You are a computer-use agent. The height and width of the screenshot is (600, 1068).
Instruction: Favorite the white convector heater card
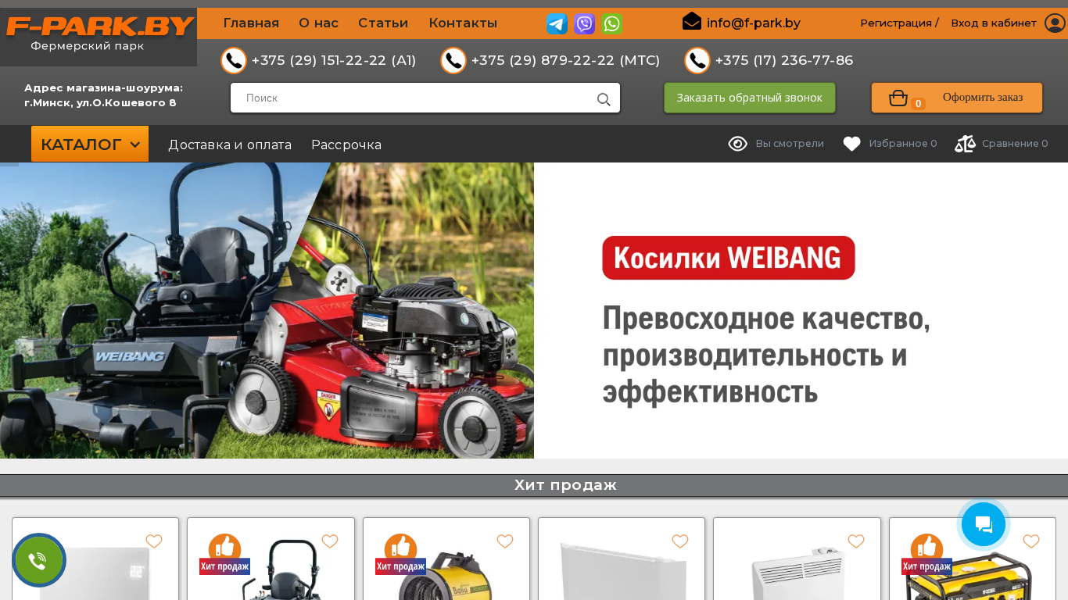point(856,541)
